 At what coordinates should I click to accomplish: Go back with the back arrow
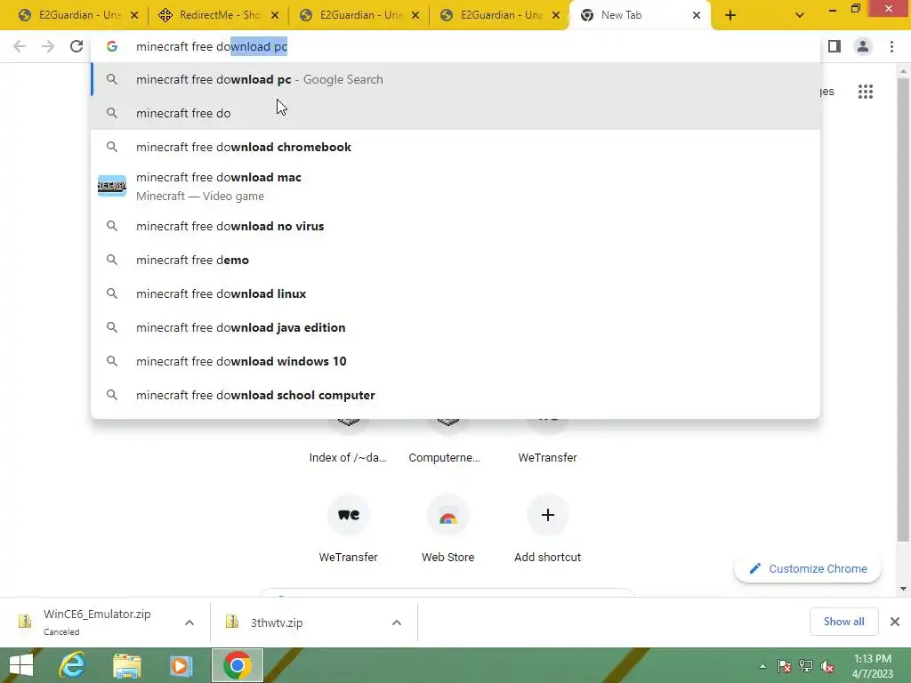click(20, 46)
